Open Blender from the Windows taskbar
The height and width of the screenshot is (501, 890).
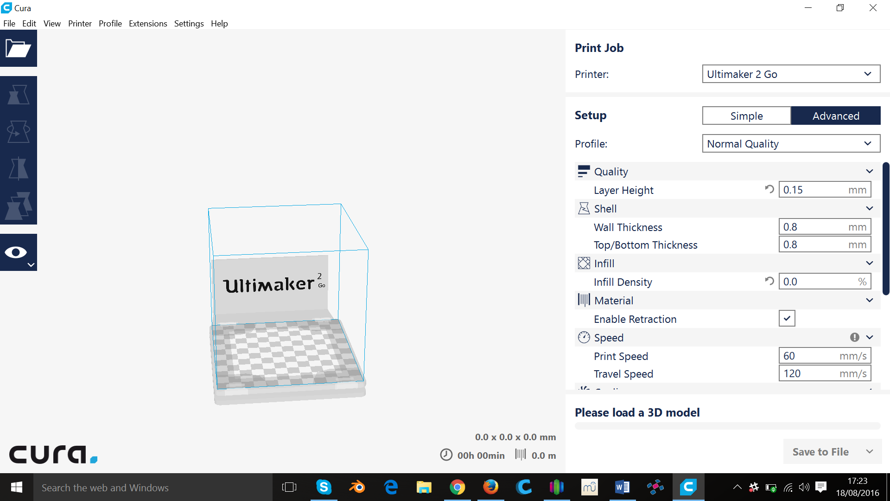click(357, 487)
